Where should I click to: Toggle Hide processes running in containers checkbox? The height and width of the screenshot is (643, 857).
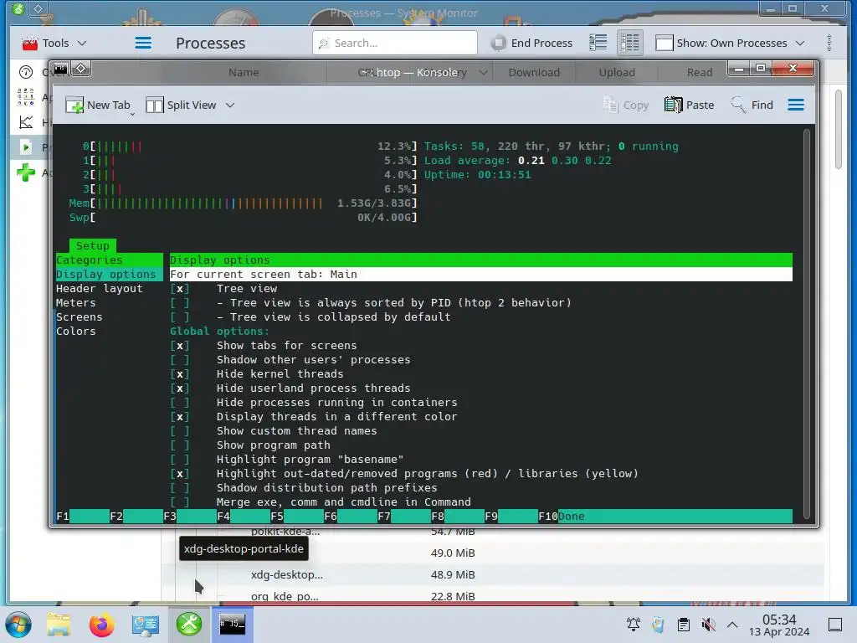pos(179,403)
